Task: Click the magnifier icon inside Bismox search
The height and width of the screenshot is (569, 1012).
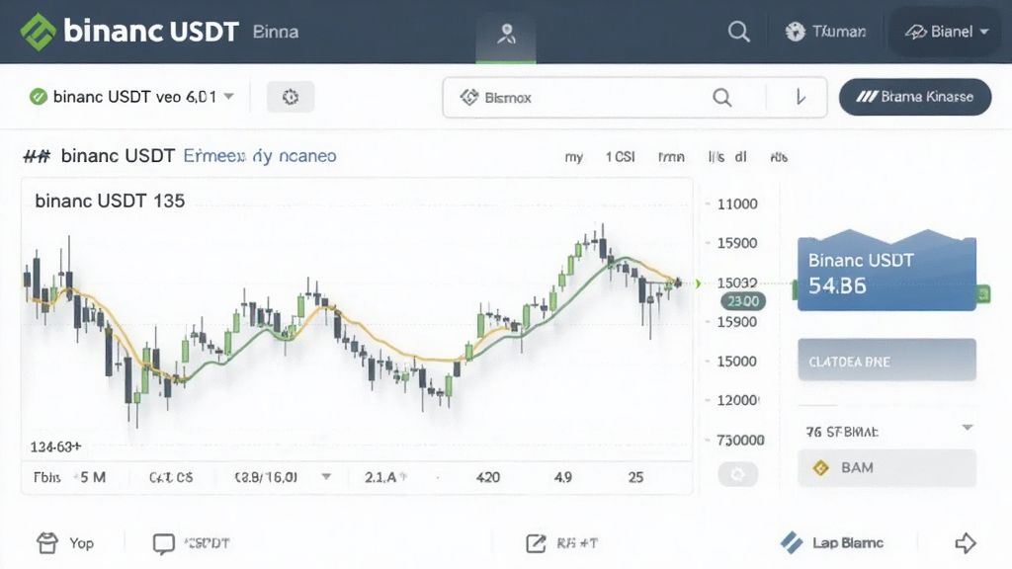Action: (722, 98)
